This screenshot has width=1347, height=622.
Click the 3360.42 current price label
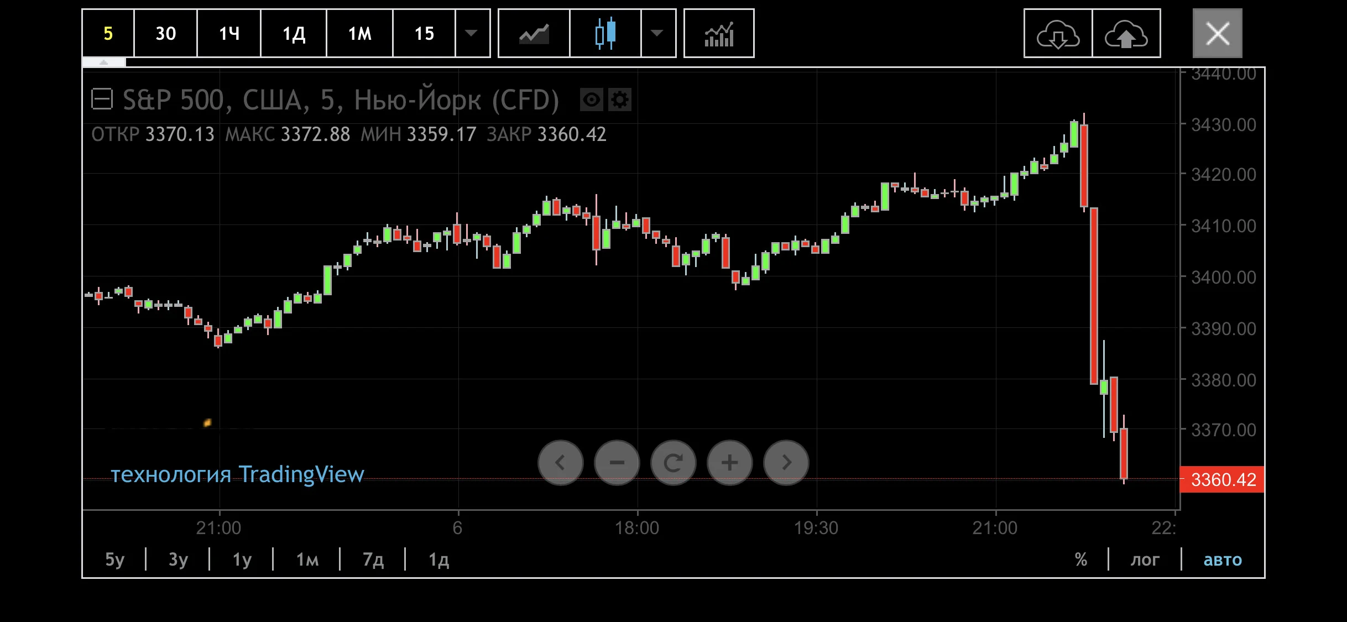click(x=1223, y=479)
